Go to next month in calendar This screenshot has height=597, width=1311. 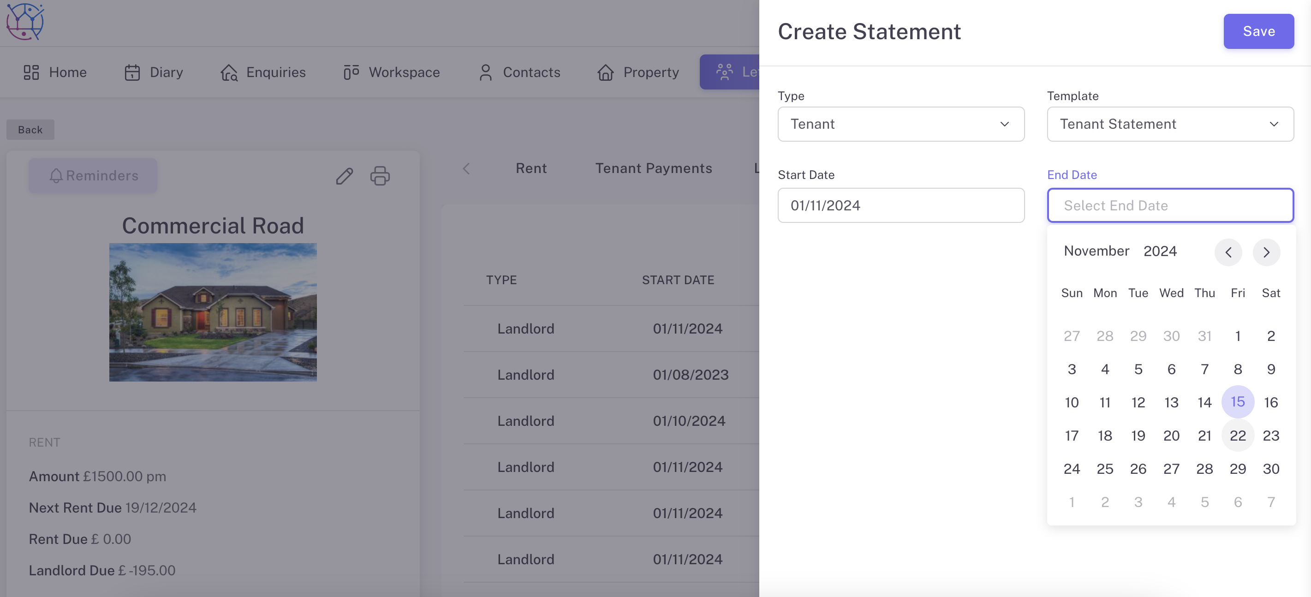pyautogui.click(x=1266, y=252)
